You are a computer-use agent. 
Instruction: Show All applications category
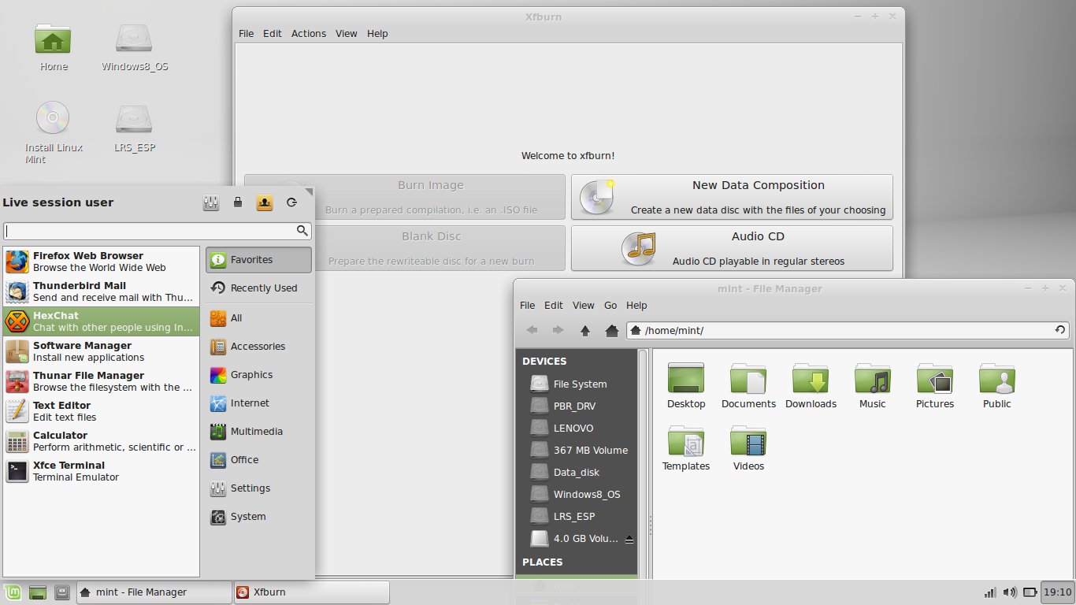coord(258,318)
